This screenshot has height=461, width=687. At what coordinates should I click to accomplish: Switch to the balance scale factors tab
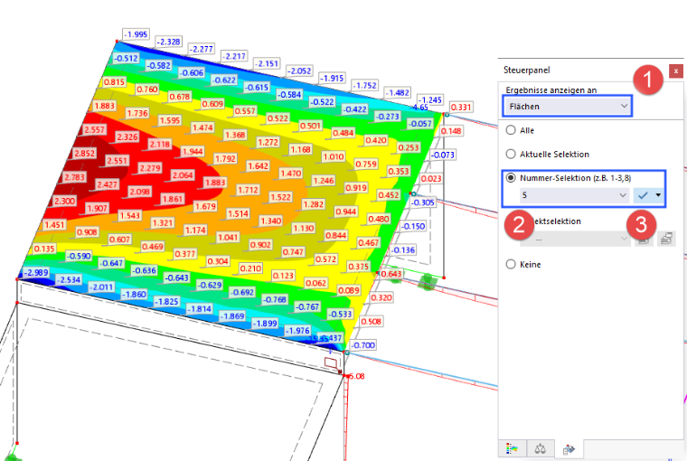tap(541, 448)
